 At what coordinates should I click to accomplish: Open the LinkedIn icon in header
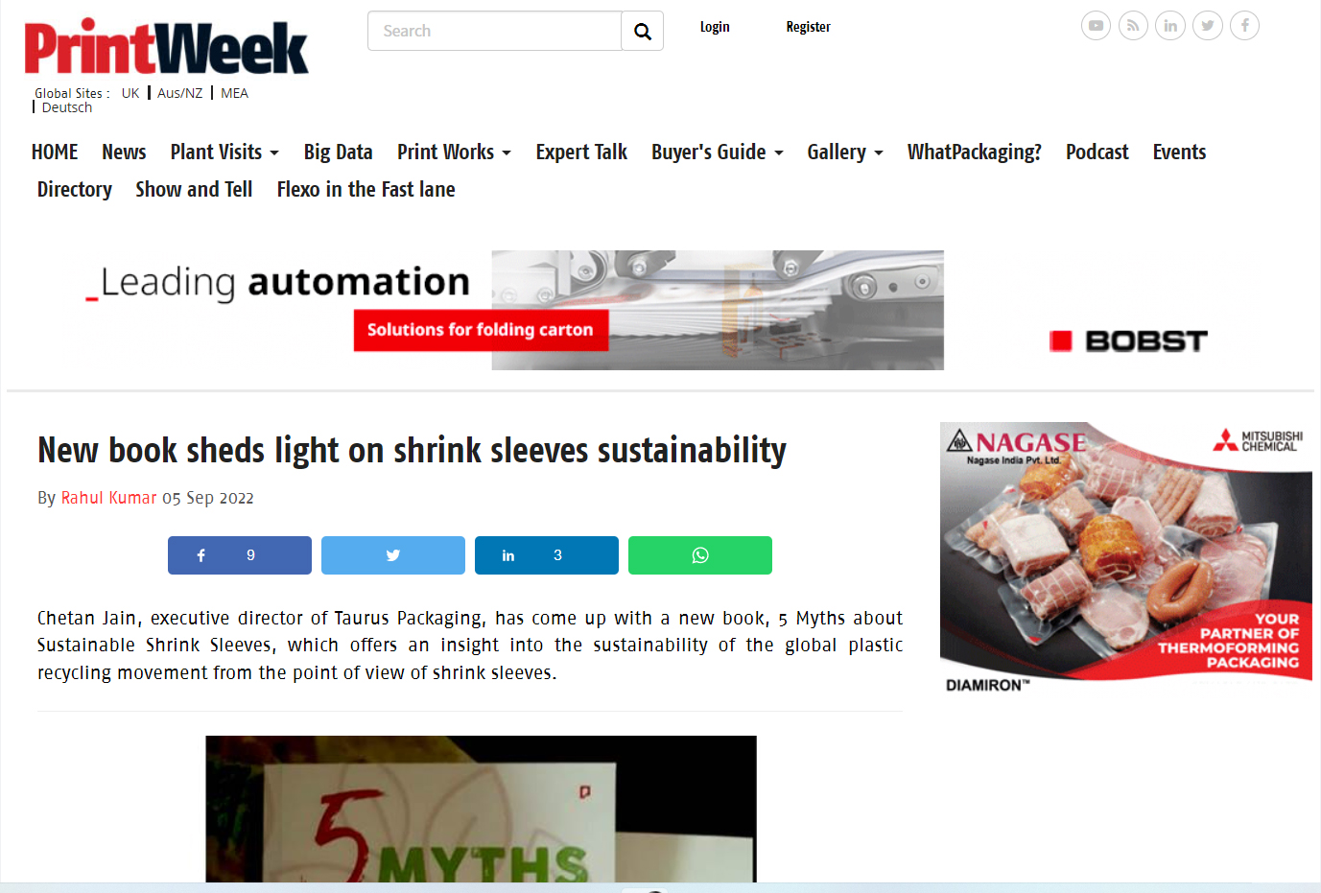1170,26
